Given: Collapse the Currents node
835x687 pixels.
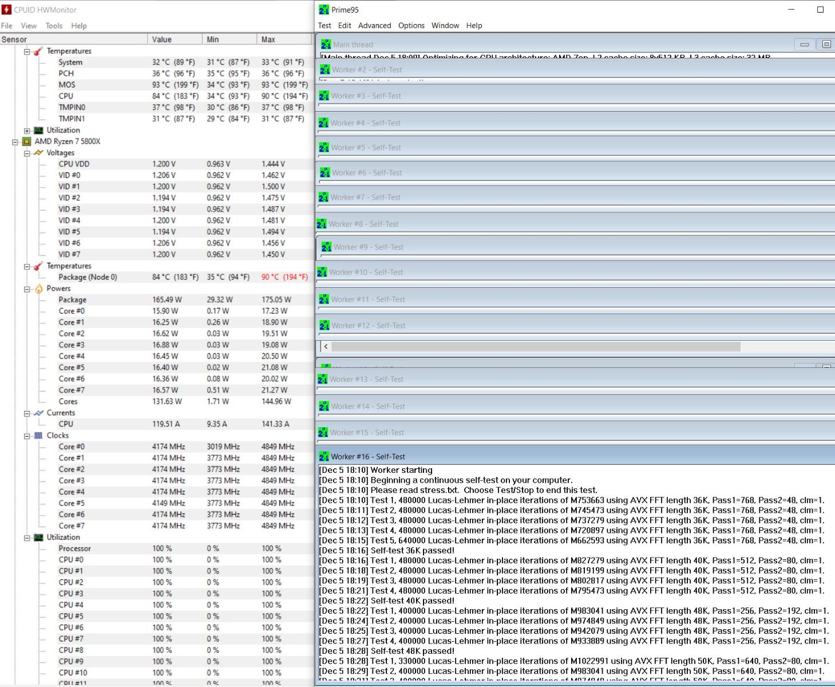Looking at the screenshot, I should click(27, 413).
